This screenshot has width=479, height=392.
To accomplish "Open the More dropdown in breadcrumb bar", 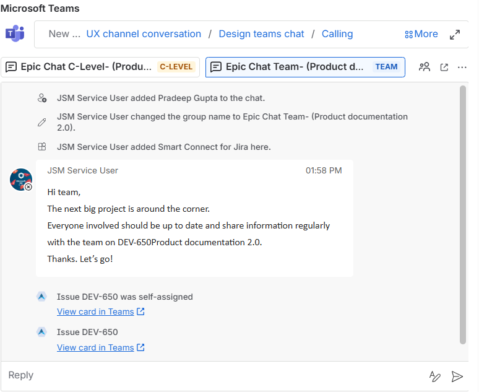I will point(421,34).
